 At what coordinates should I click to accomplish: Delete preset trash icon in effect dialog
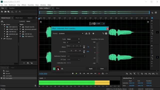[x=89, y=33]
